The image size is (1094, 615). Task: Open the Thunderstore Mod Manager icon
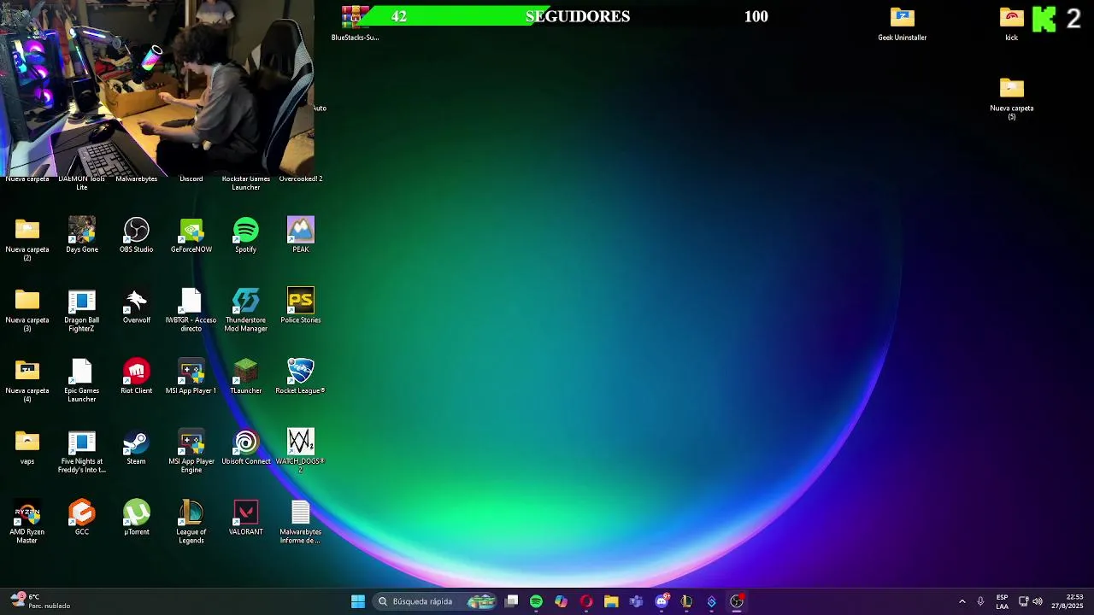(x=246, y=310)
